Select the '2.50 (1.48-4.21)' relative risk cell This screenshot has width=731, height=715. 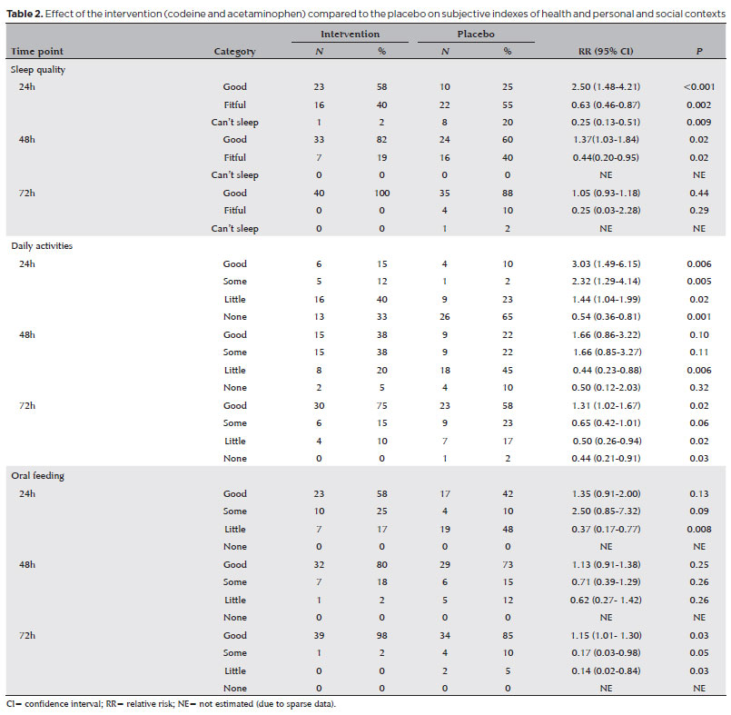pos(599,86)
